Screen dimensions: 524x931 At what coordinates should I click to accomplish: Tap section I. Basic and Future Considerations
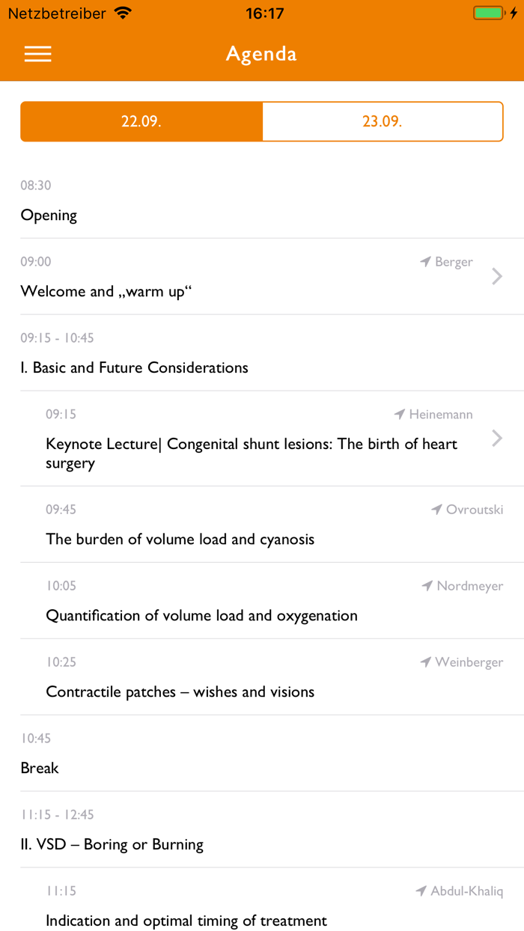pos(135,368)
